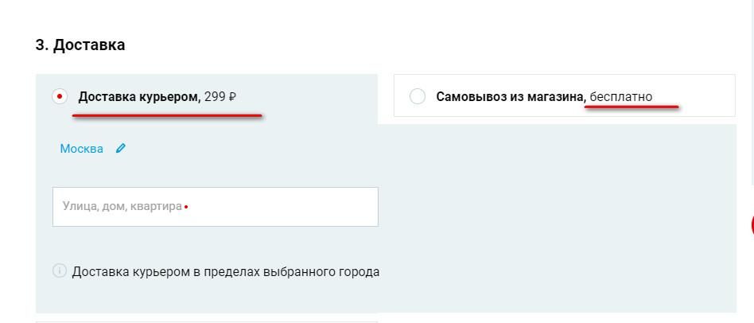The width and height of the screenshot is (754, 323).
Task: Open the Москва city link
Action: 81,149
